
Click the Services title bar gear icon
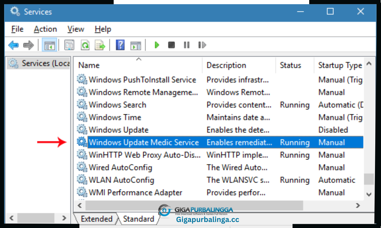click(15, 11)
